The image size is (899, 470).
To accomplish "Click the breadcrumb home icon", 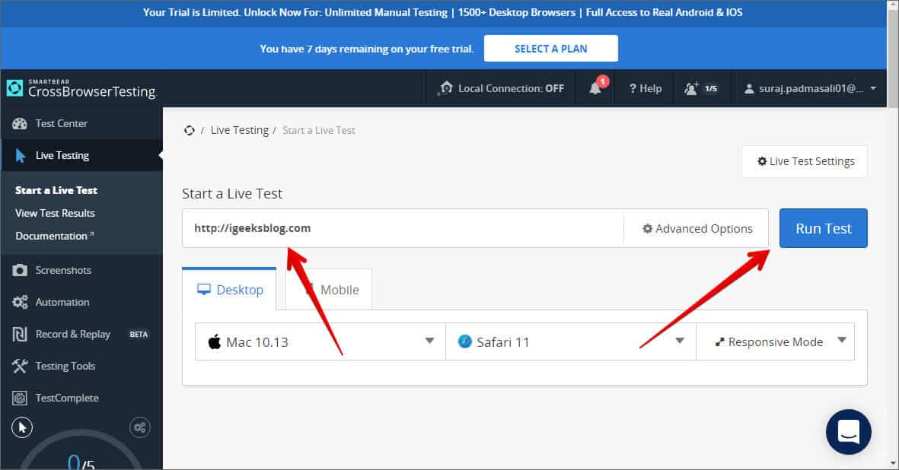I will [190, 131].
